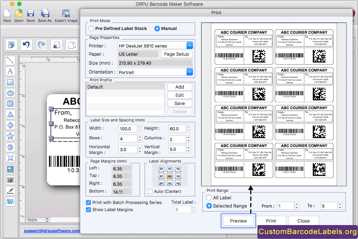Open the 150% zoom level selector
The width and height of the screenshot is (358, 239).
click(x=38, y=220)
